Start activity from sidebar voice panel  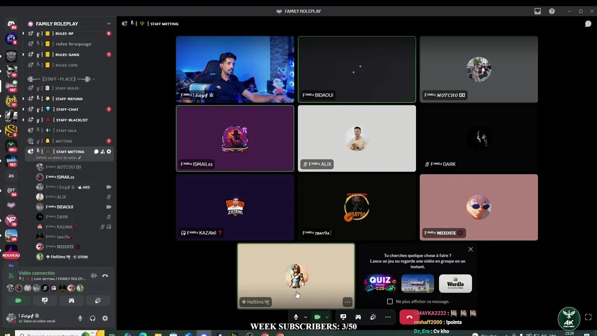point(71,301)
